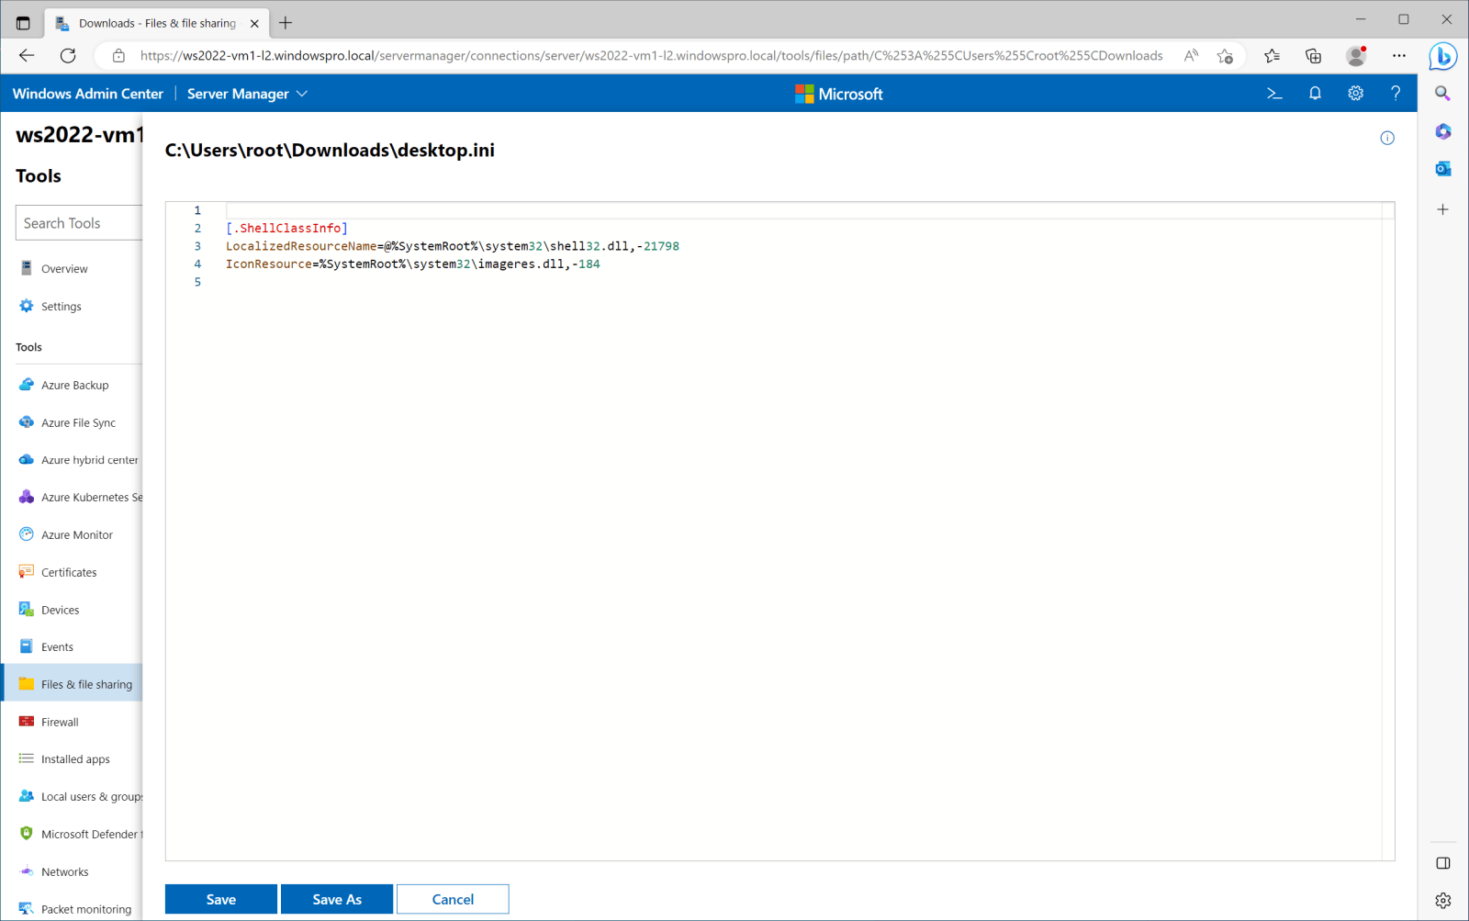Open Windows Admin Center notifications bell
1469x921 pixels.
point(1315,93)
